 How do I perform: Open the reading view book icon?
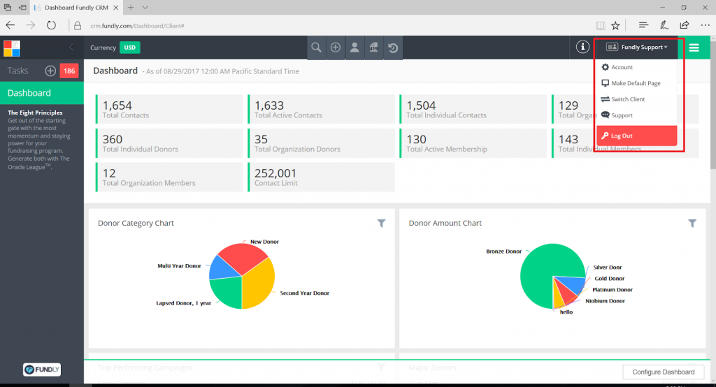600,26
